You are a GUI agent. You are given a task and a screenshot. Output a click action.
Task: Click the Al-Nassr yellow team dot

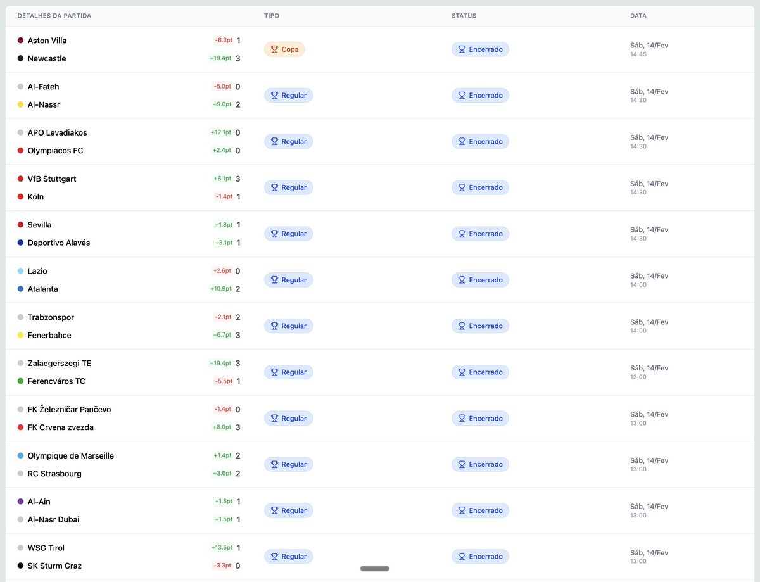(x=21, y=104)
